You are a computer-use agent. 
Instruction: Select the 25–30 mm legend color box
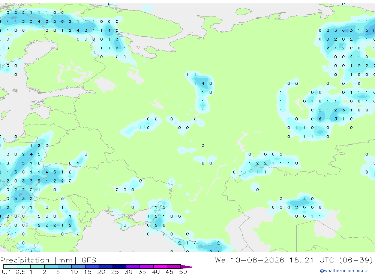pyautogui.click(x=119, y=267)
